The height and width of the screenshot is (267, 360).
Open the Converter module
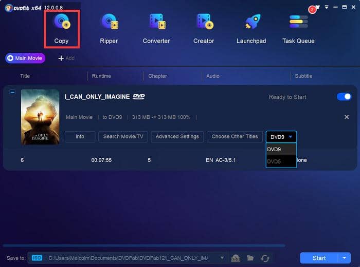point(156,28)
